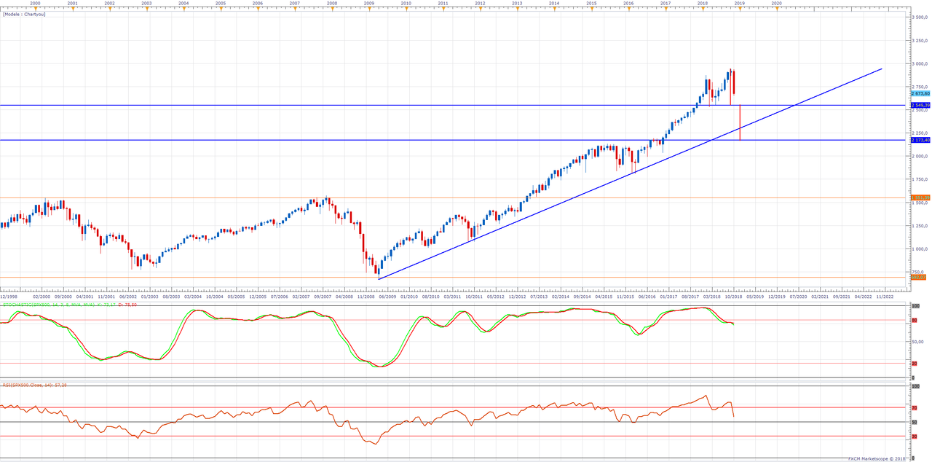Click the 50,00 label on stochastic scale
932x462 pixels.
tap(917, 341)
